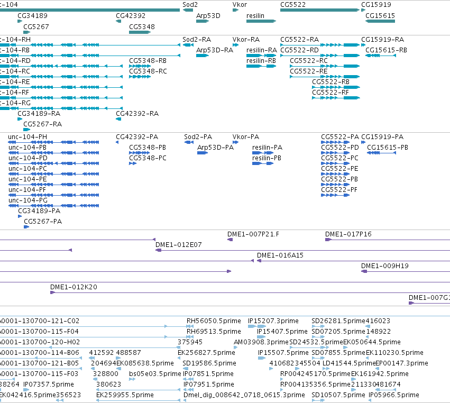Click the CG5522-RD transcript name
This screenshot has width=450, height=403.
point(300,50)
